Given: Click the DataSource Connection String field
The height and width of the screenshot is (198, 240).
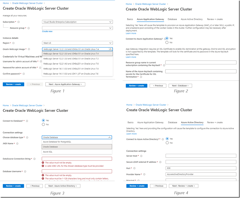Looking at the screenshot, I should pyautogui.click(x=77, y=159).
